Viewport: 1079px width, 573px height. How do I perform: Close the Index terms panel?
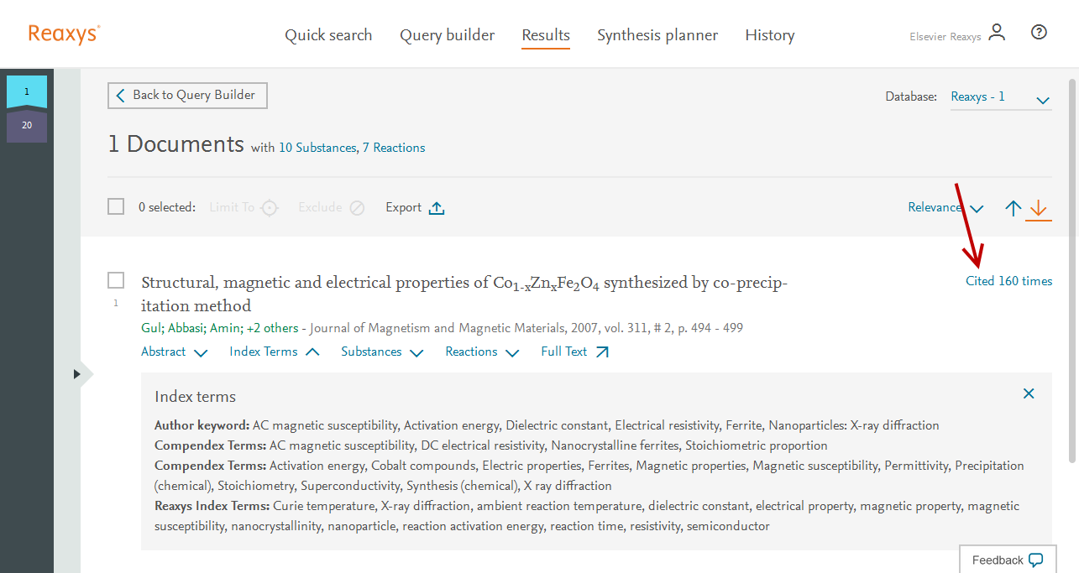click(x=1029, y=393)
